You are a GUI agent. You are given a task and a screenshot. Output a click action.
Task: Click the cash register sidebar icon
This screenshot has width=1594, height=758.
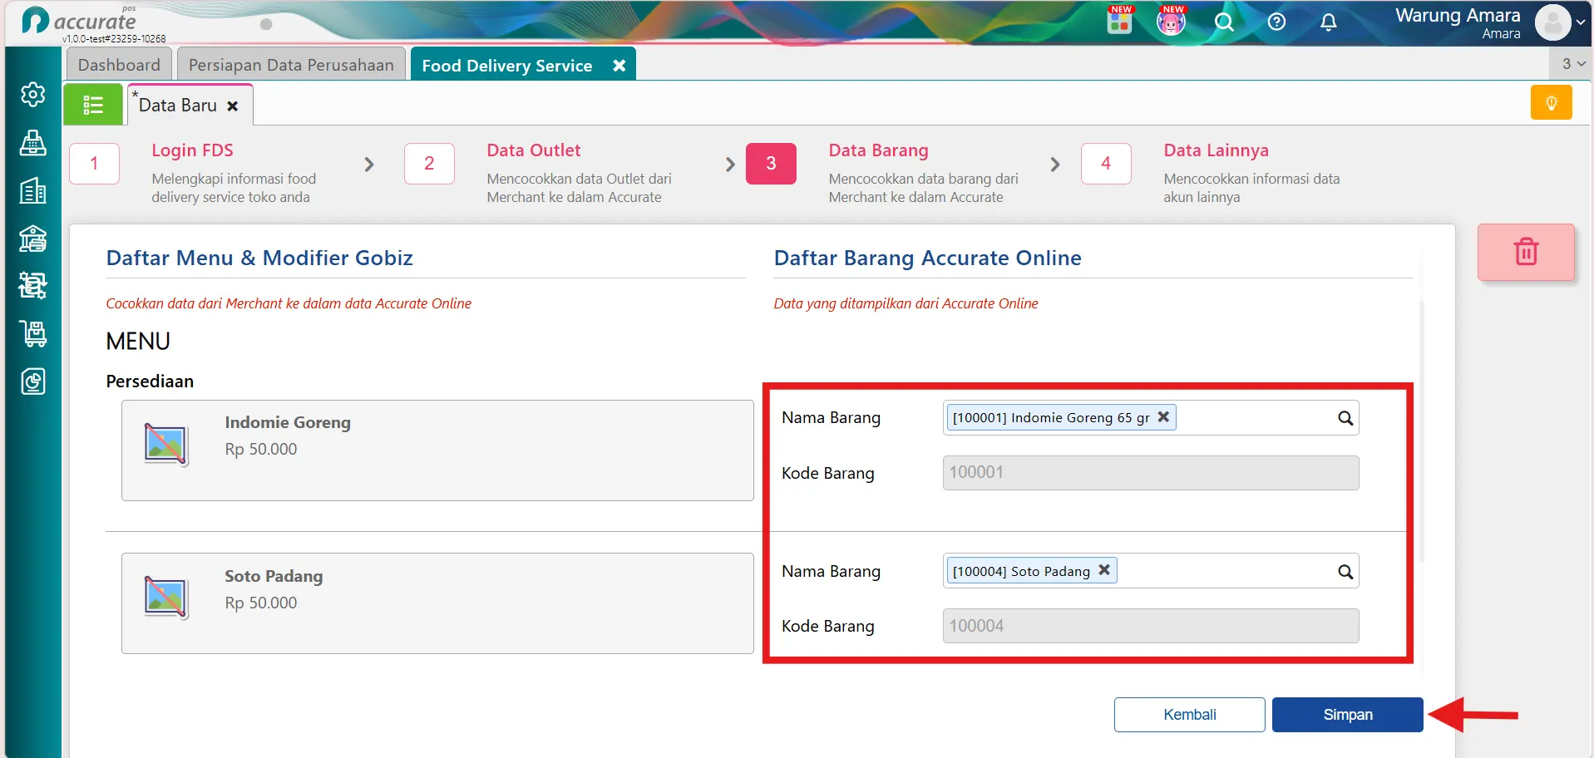point(32,143)
